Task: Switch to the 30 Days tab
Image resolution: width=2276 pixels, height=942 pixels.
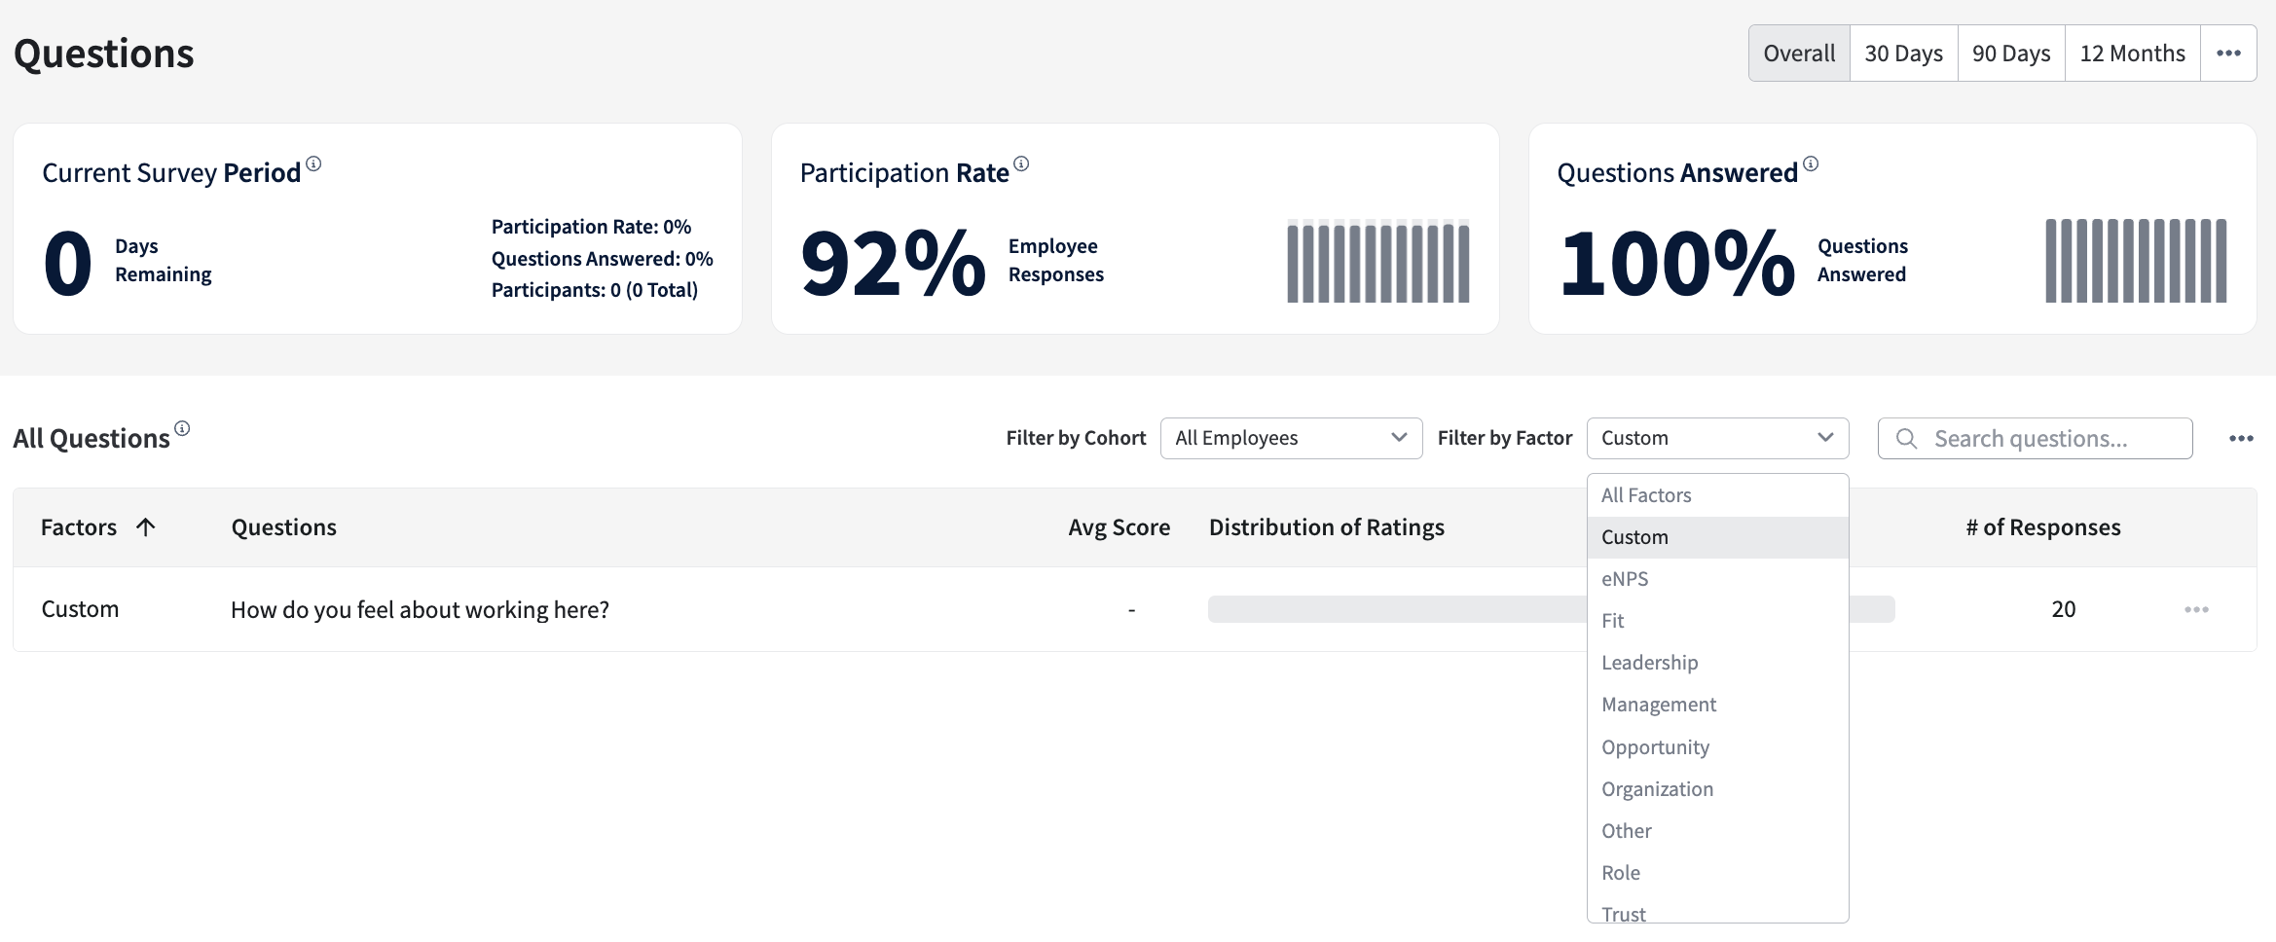Action: [x=1903, y=54]
